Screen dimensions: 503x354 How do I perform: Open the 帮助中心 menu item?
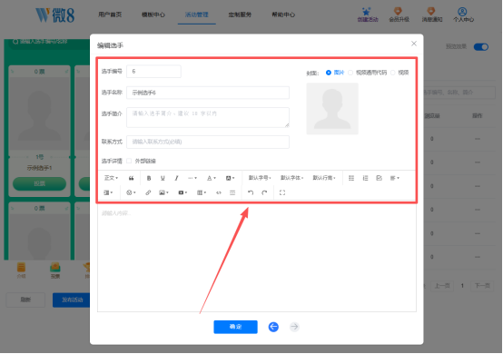[283, 15]
